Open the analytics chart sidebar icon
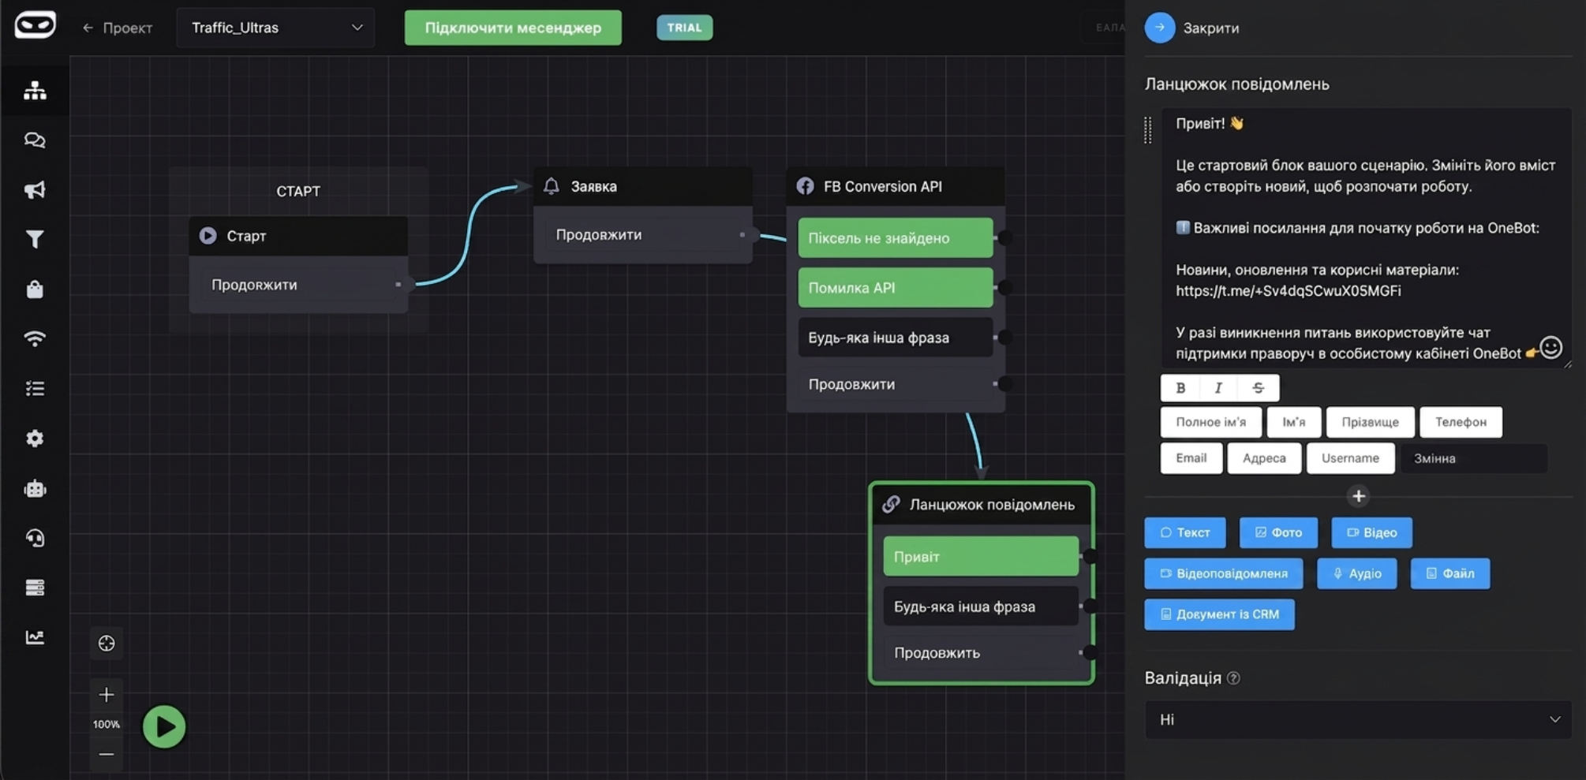Screen dimensions: 1586x780 (x=35, y=637)
